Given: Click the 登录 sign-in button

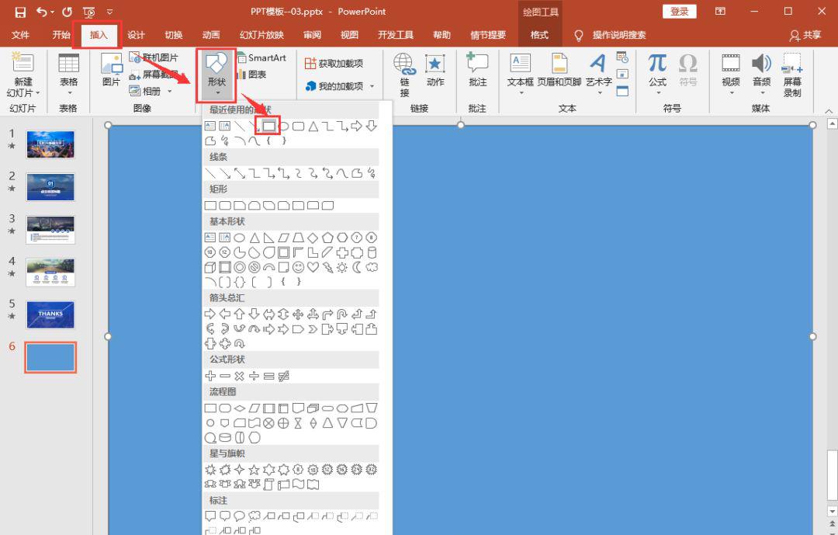Looking at the screenshot, I should point(679,12).
